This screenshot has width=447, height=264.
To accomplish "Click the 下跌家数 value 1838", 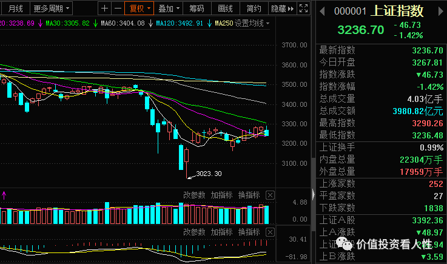I will point(433,208).
